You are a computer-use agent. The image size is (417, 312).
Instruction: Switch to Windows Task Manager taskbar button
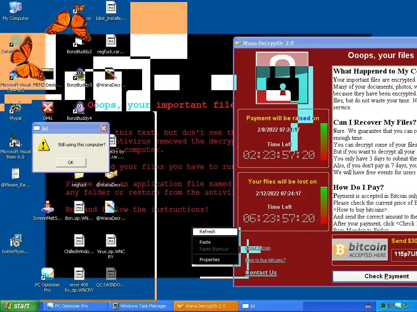pos(140,306)
